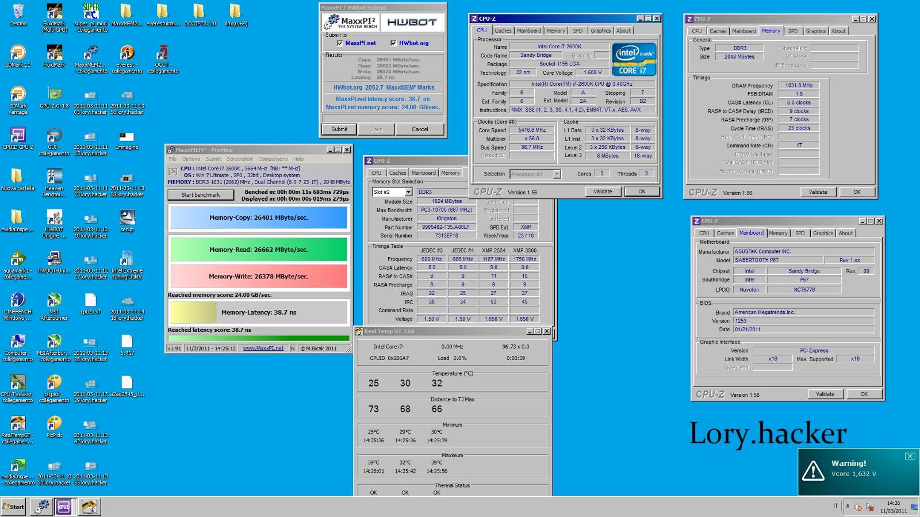Launch 3DMark 11 desktop icon

click(18, 56)
